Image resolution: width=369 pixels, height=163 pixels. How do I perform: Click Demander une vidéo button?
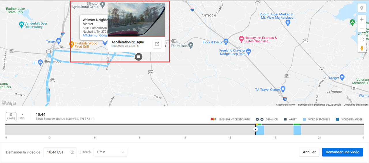pos(342,152)
